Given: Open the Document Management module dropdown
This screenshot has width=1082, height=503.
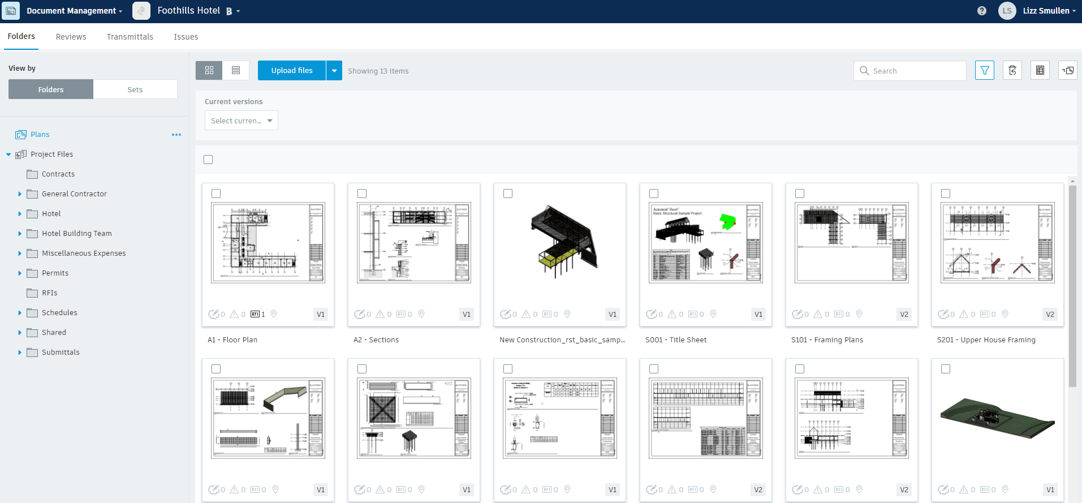Looking at the screenshot, I should tap(75, 11).
